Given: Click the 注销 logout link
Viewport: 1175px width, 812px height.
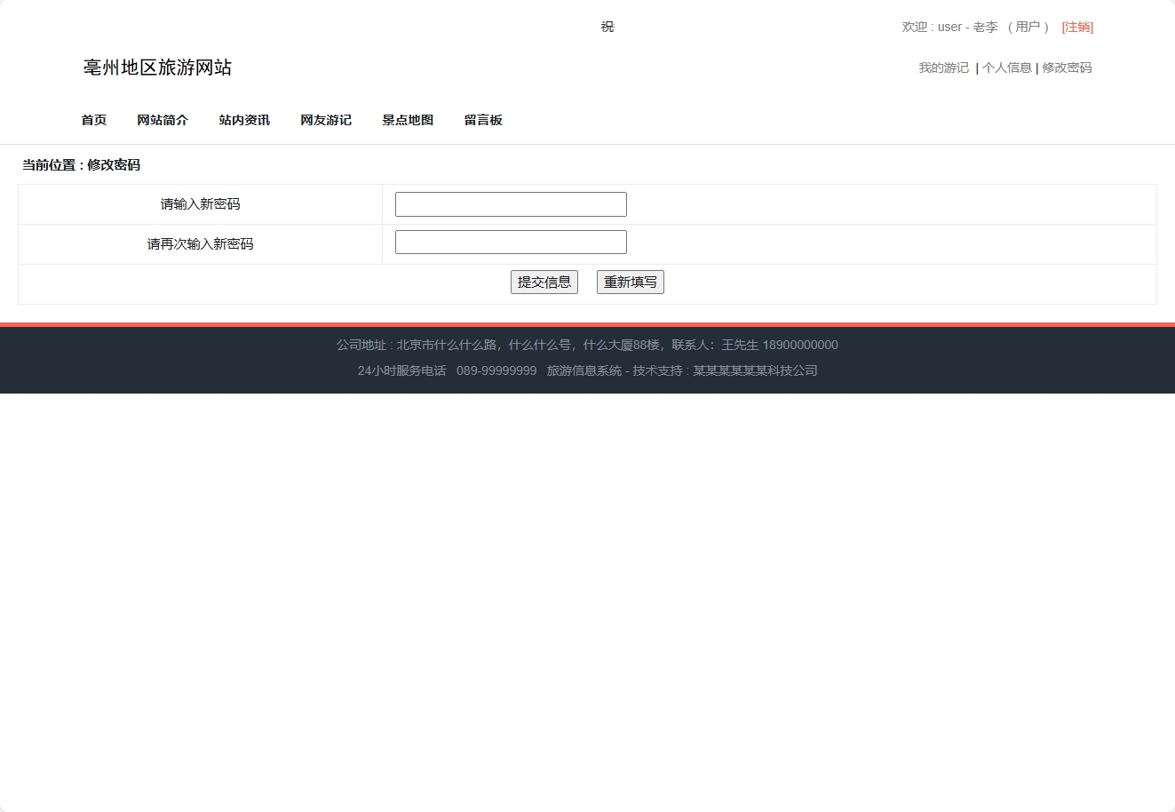Looking at the screenshot, I should [x=1077, y=27].
